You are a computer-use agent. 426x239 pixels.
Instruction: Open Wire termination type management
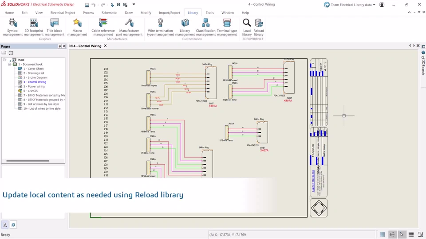click(160, 27)
